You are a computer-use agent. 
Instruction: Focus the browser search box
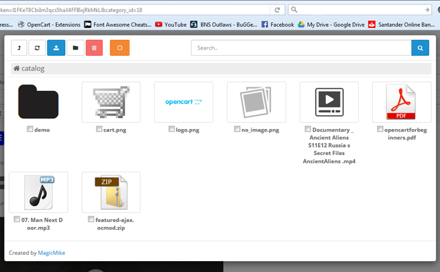[x=361, y=10]
